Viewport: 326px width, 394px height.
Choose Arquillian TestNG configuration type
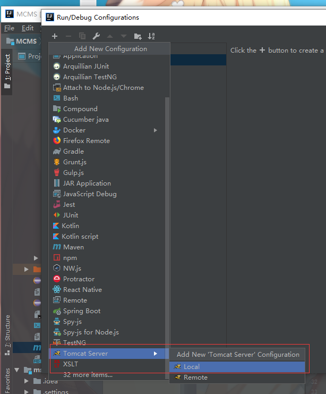(107, 77)
